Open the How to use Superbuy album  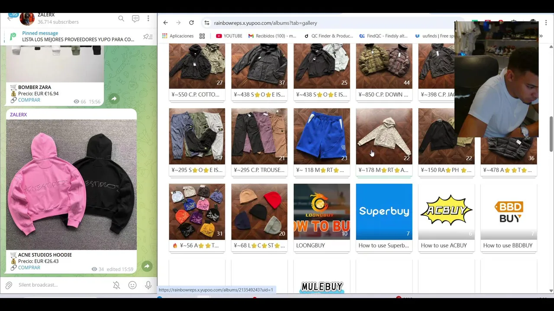point(384,218)
